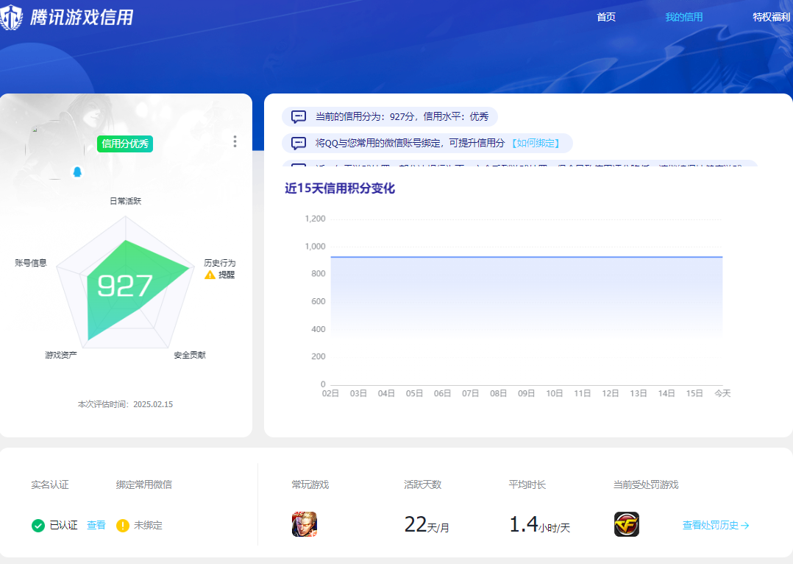Open the 查看处罚历史 link
Viewport: 793px width, 564px height.
point(716,526)
